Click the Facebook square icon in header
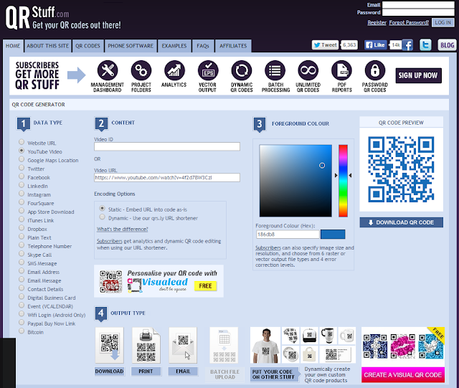This screenshot has height=388, width=459. pyautogui.click(x=407, y=45)
